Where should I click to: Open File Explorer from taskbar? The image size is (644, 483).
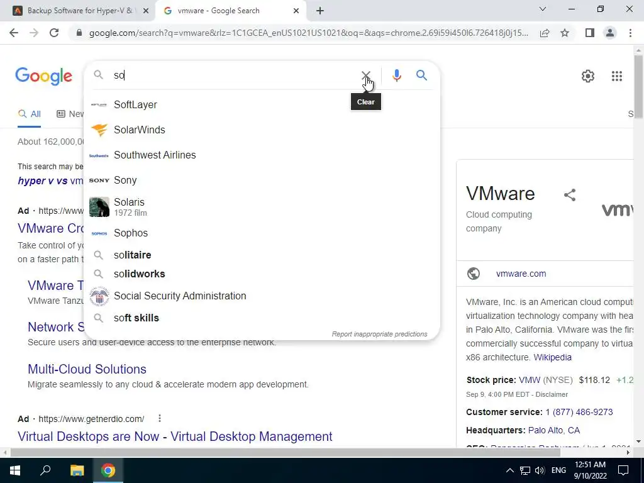click(x=77, y=470)
